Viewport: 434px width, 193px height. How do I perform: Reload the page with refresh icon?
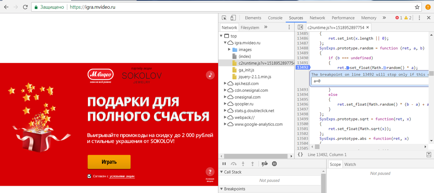click(x=25, y=7)
